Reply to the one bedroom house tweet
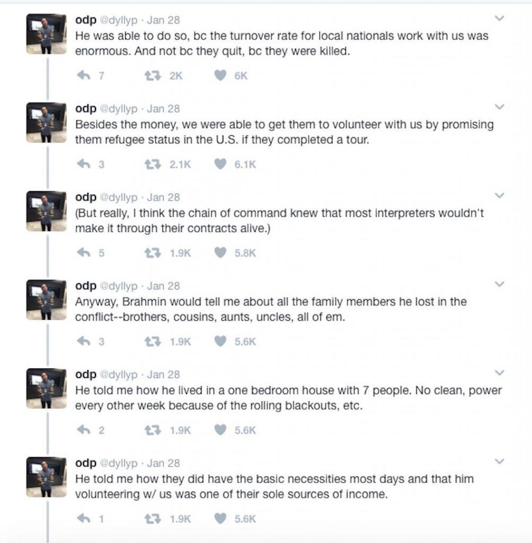 [x=84, y=430]
